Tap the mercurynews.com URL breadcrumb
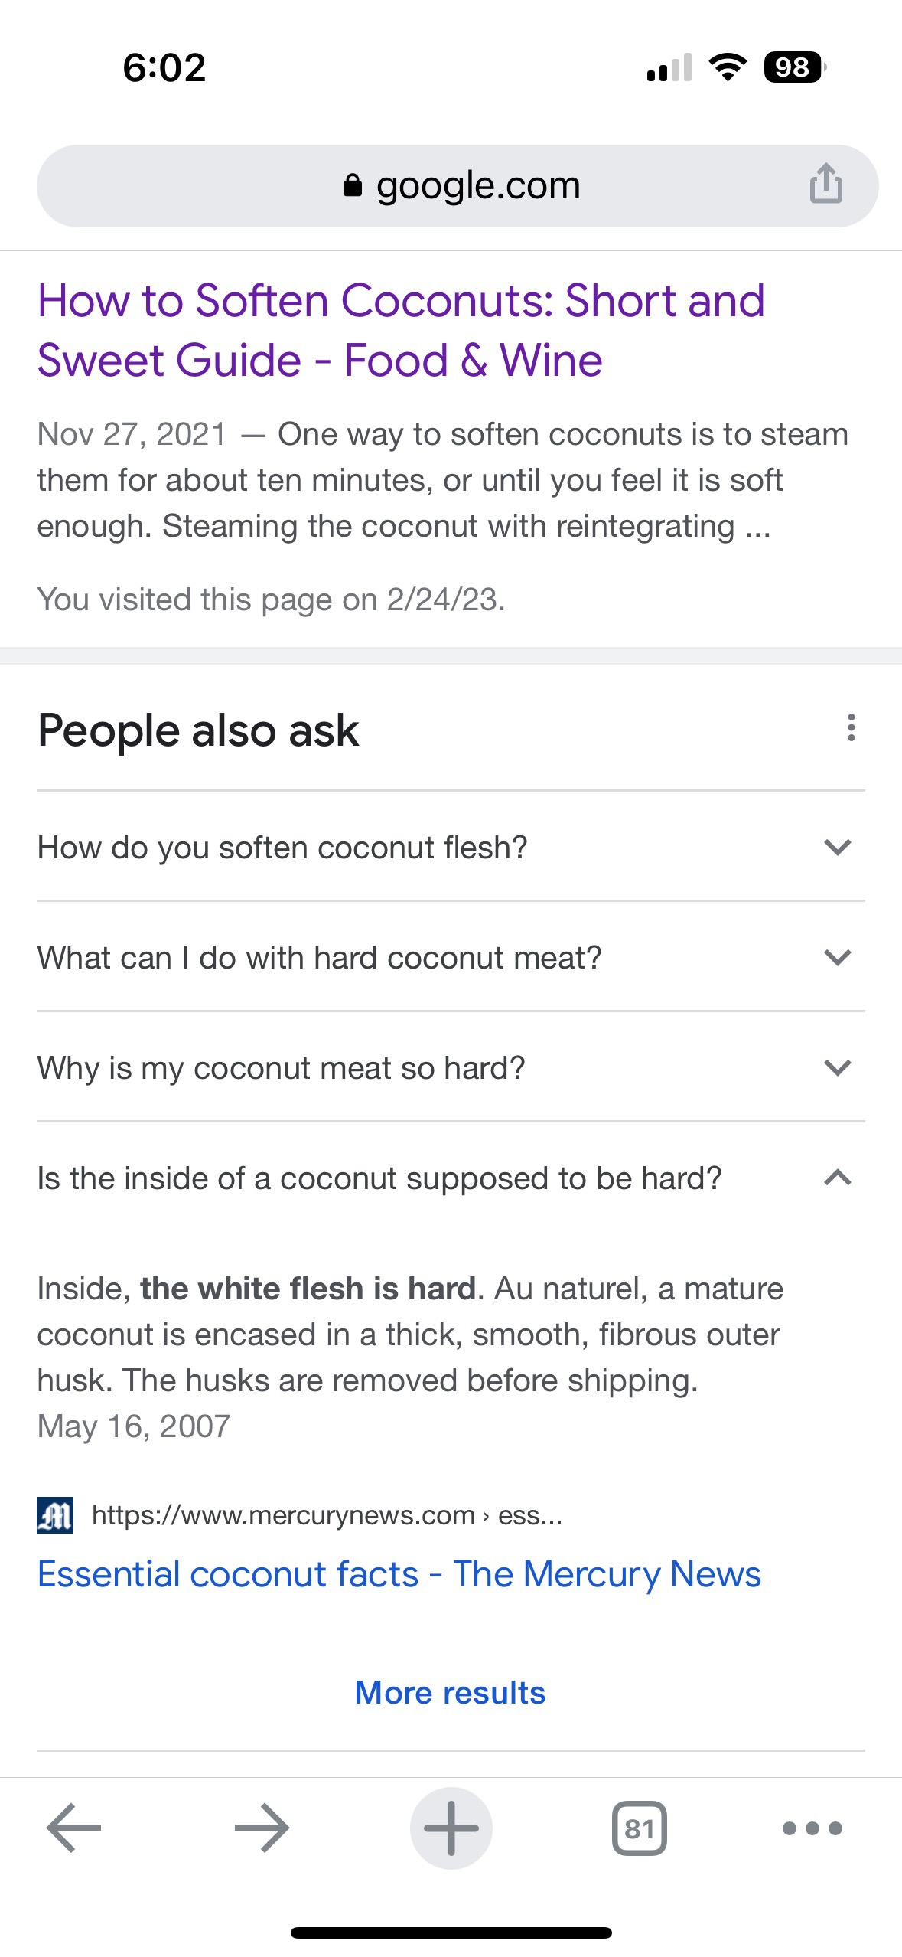902x1957 pixels. pyautogui.click(x=327, y=1515)
